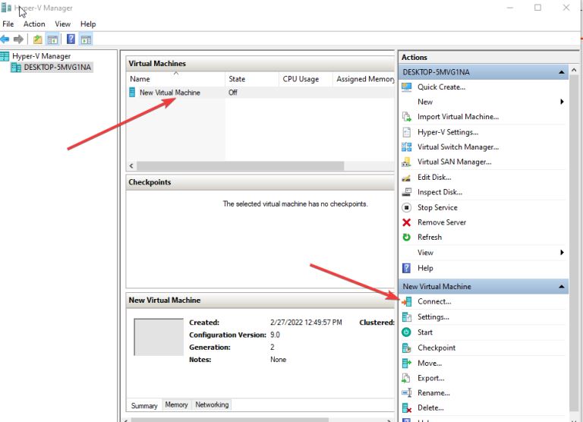This screenshot has height=422, width=583.
Task: Click the Back arrow toolbar icon
Action: pyautogui.click(x=5, y=39)
